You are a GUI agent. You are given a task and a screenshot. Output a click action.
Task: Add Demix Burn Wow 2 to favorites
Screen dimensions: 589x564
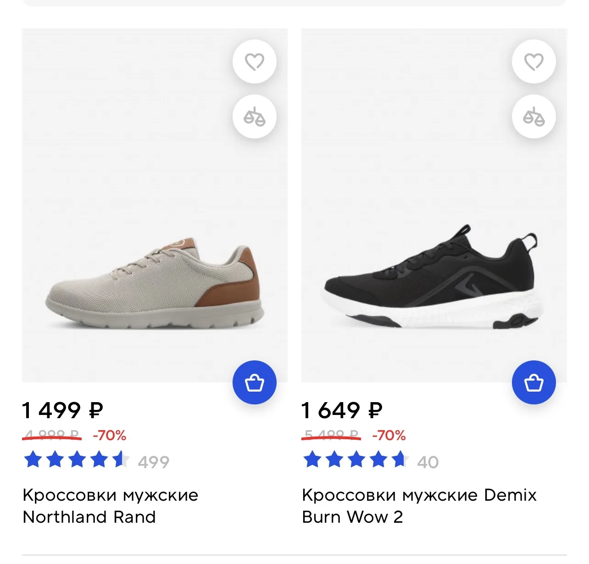[534, 61]
